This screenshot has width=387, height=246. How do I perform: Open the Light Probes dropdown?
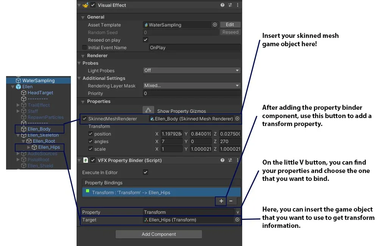191,70
